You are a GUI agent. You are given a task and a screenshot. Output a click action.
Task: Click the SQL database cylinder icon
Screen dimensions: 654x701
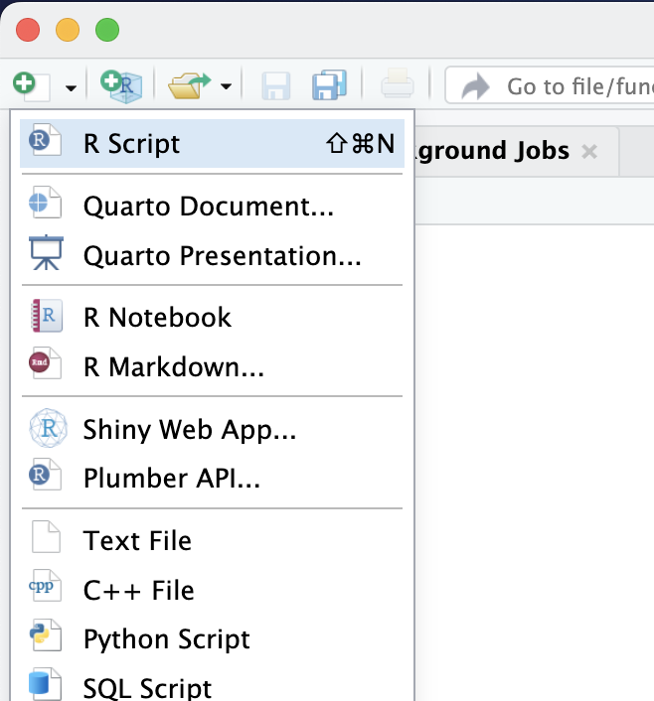pos(45,684)
